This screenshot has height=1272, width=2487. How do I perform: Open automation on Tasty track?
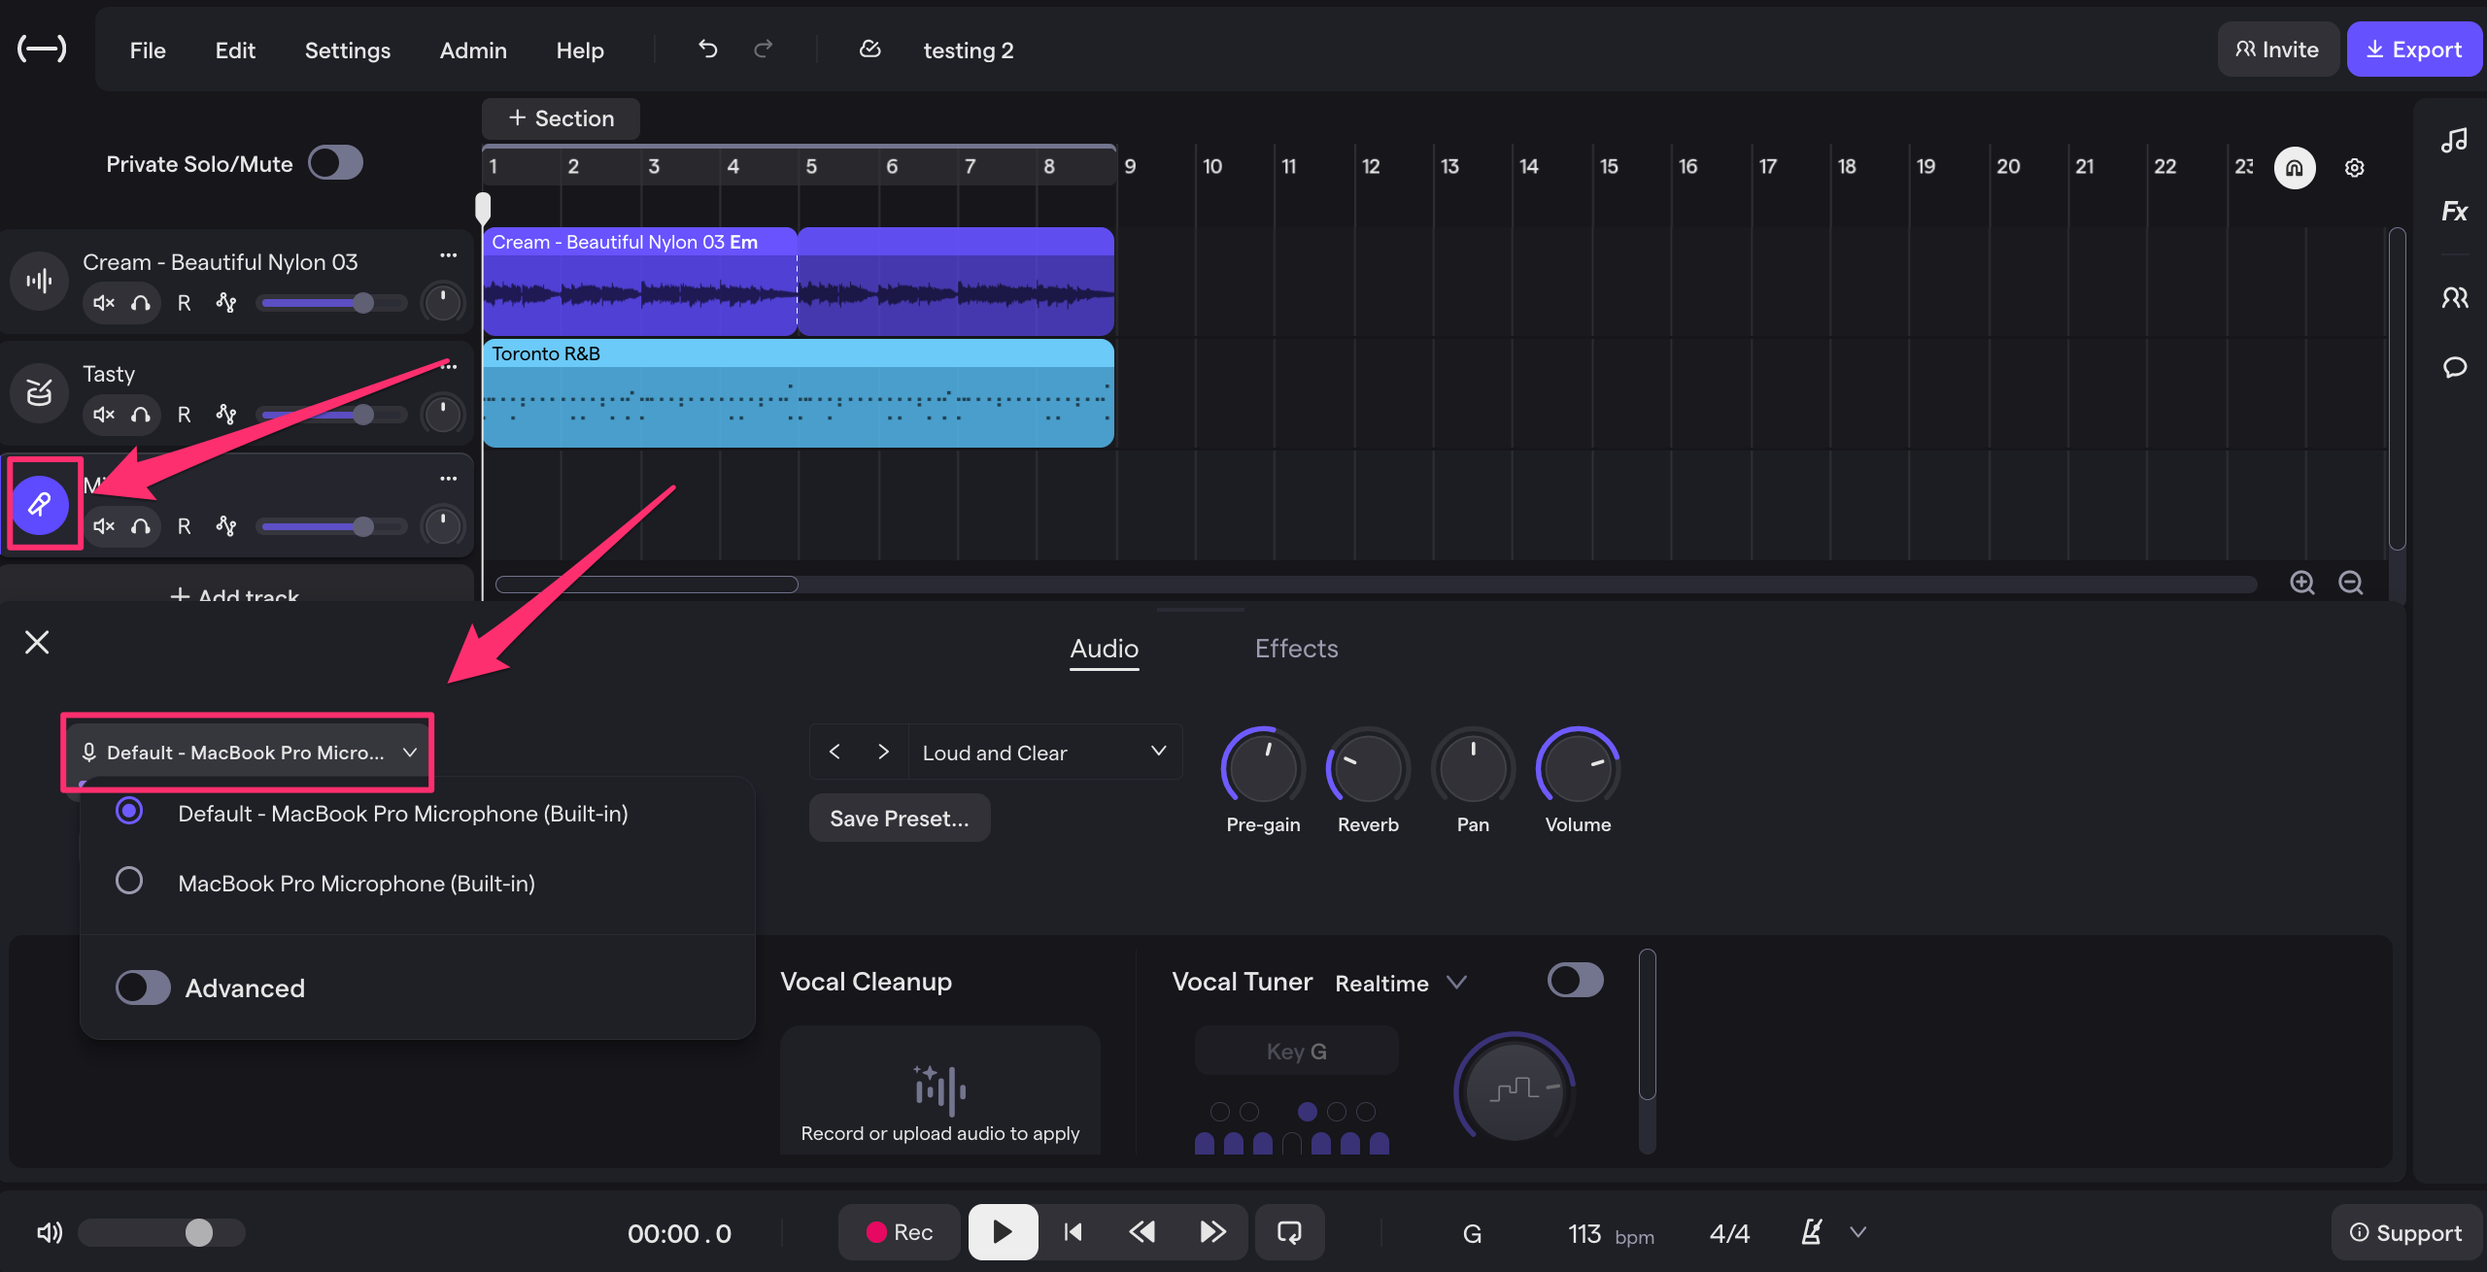[226, 415]
